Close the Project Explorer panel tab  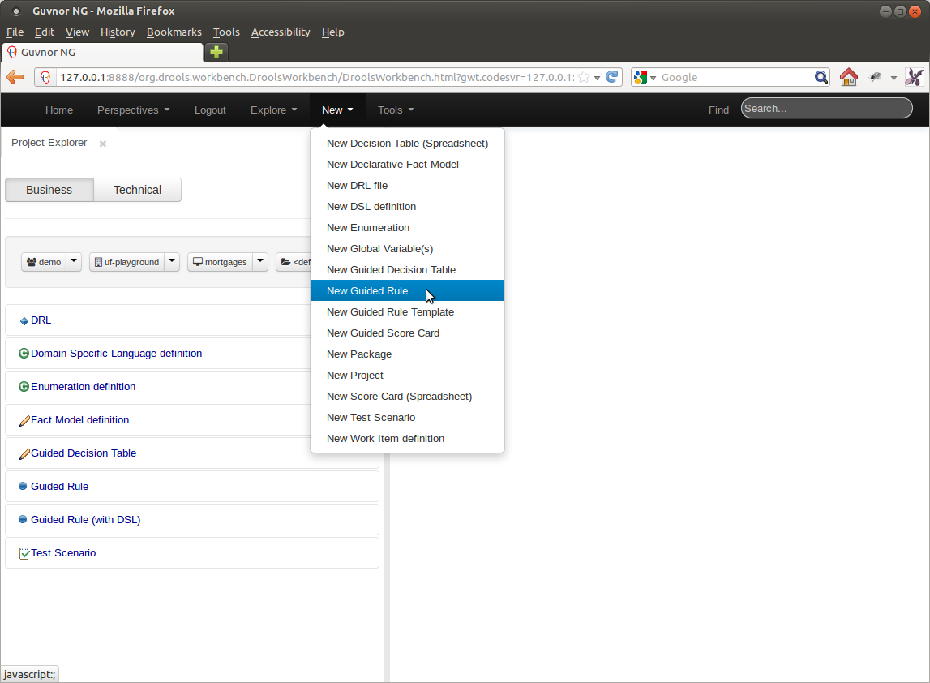click(x=103, y=144)
